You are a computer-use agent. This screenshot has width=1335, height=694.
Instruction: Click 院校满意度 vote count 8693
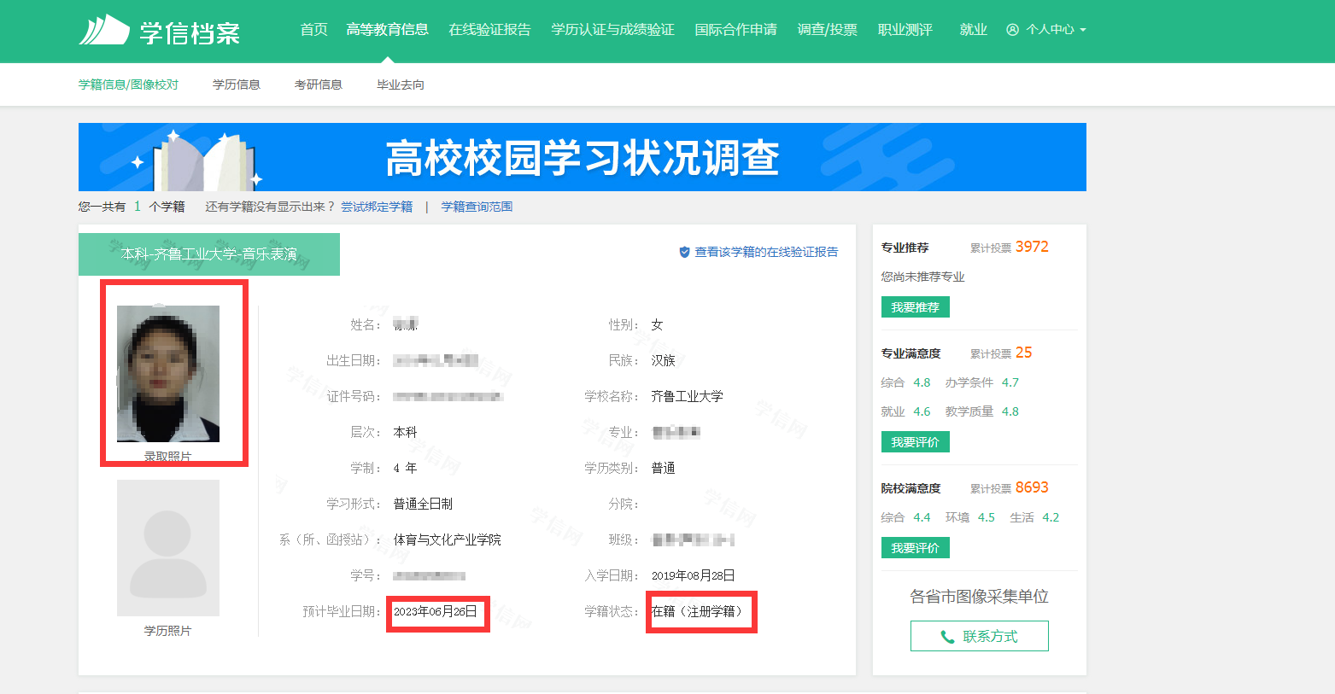click(x=1032, y=487)
